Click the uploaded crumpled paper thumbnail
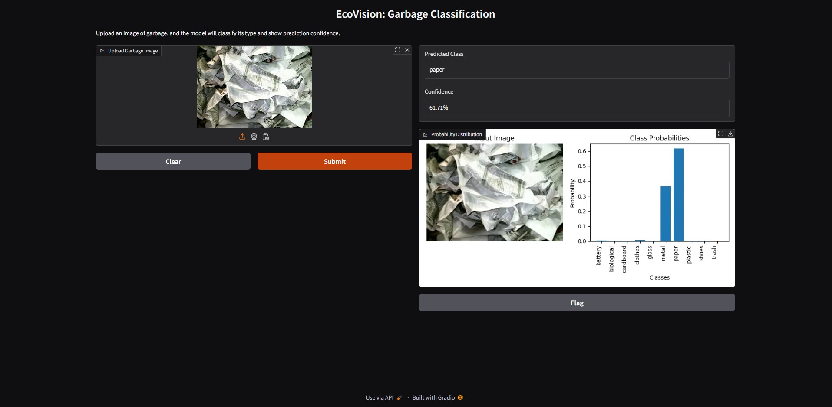This screenshot has width=832, height=407. [x=254, y=87]
